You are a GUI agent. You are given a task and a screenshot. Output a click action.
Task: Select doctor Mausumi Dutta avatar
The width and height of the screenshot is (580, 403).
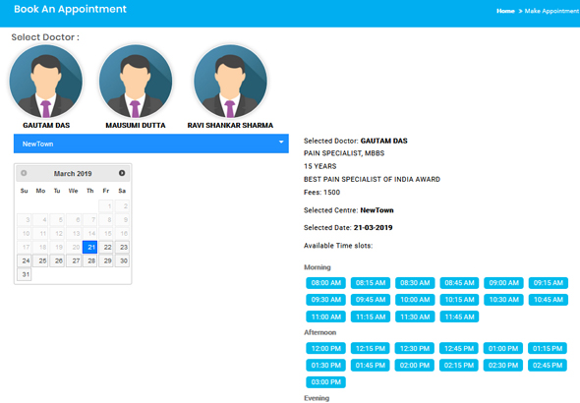[x=136, y=81]
